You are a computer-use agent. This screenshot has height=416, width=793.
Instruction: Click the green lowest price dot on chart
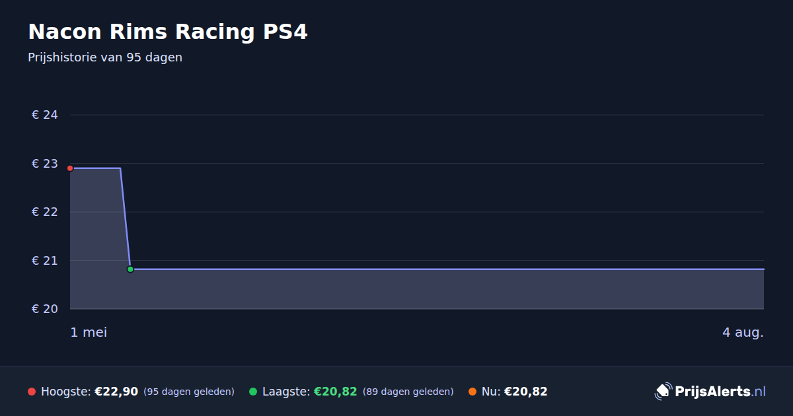click(x=130, y=269)
